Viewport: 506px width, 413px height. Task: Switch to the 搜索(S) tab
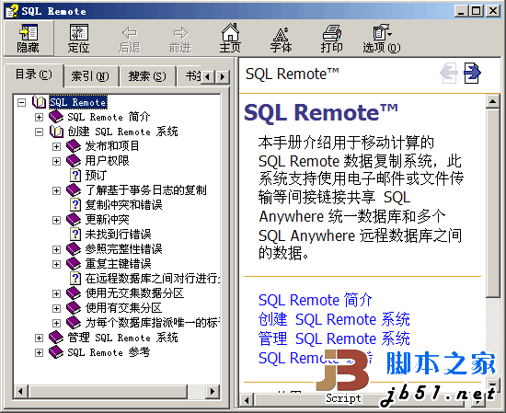coord(147,76)
